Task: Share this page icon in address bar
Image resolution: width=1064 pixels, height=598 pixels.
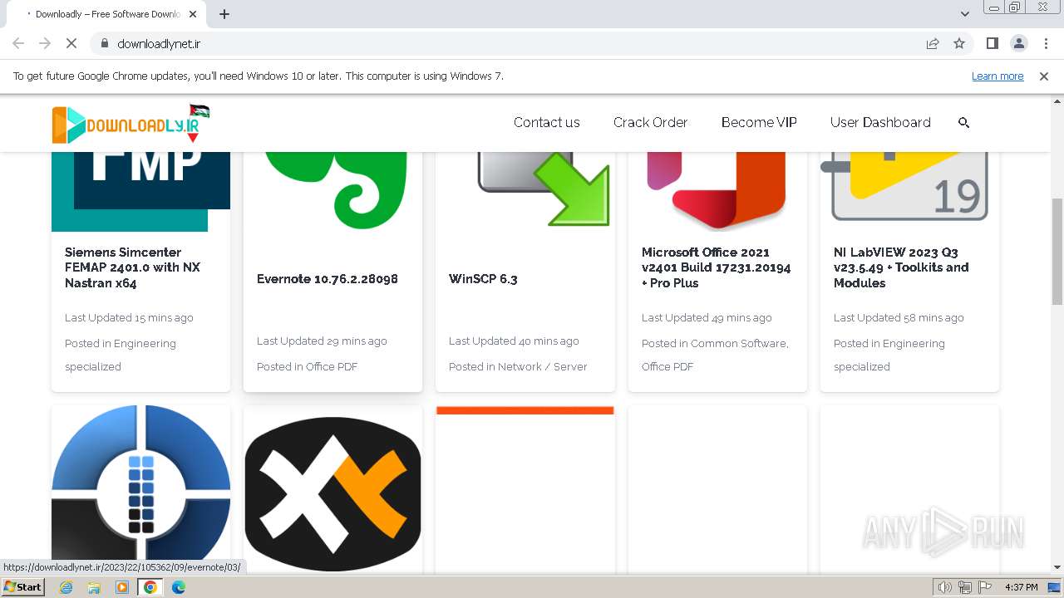Action: 933,43
